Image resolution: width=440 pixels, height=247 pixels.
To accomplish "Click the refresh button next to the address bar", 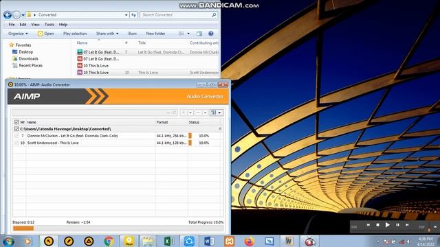I will [133, 15].
